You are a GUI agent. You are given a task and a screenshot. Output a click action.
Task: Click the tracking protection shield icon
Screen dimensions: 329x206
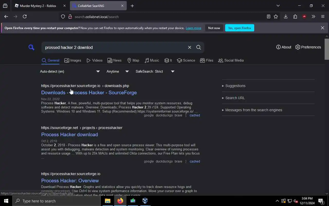63,16
